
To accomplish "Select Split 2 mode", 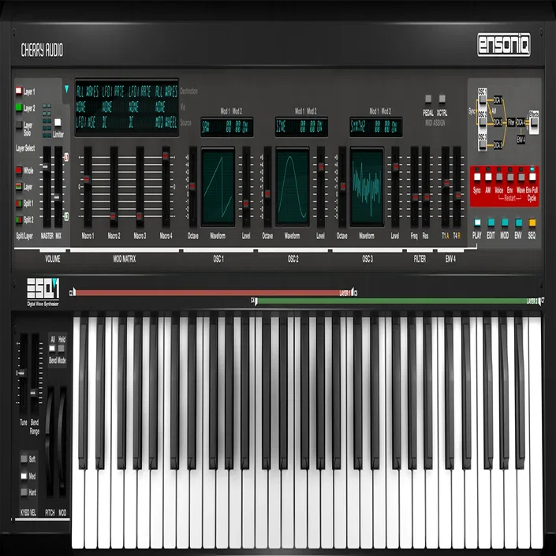I will (19, 219).
